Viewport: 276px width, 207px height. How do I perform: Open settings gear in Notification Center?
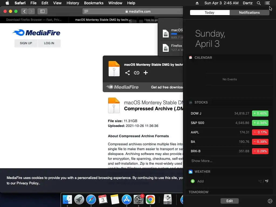coord(270,201)
